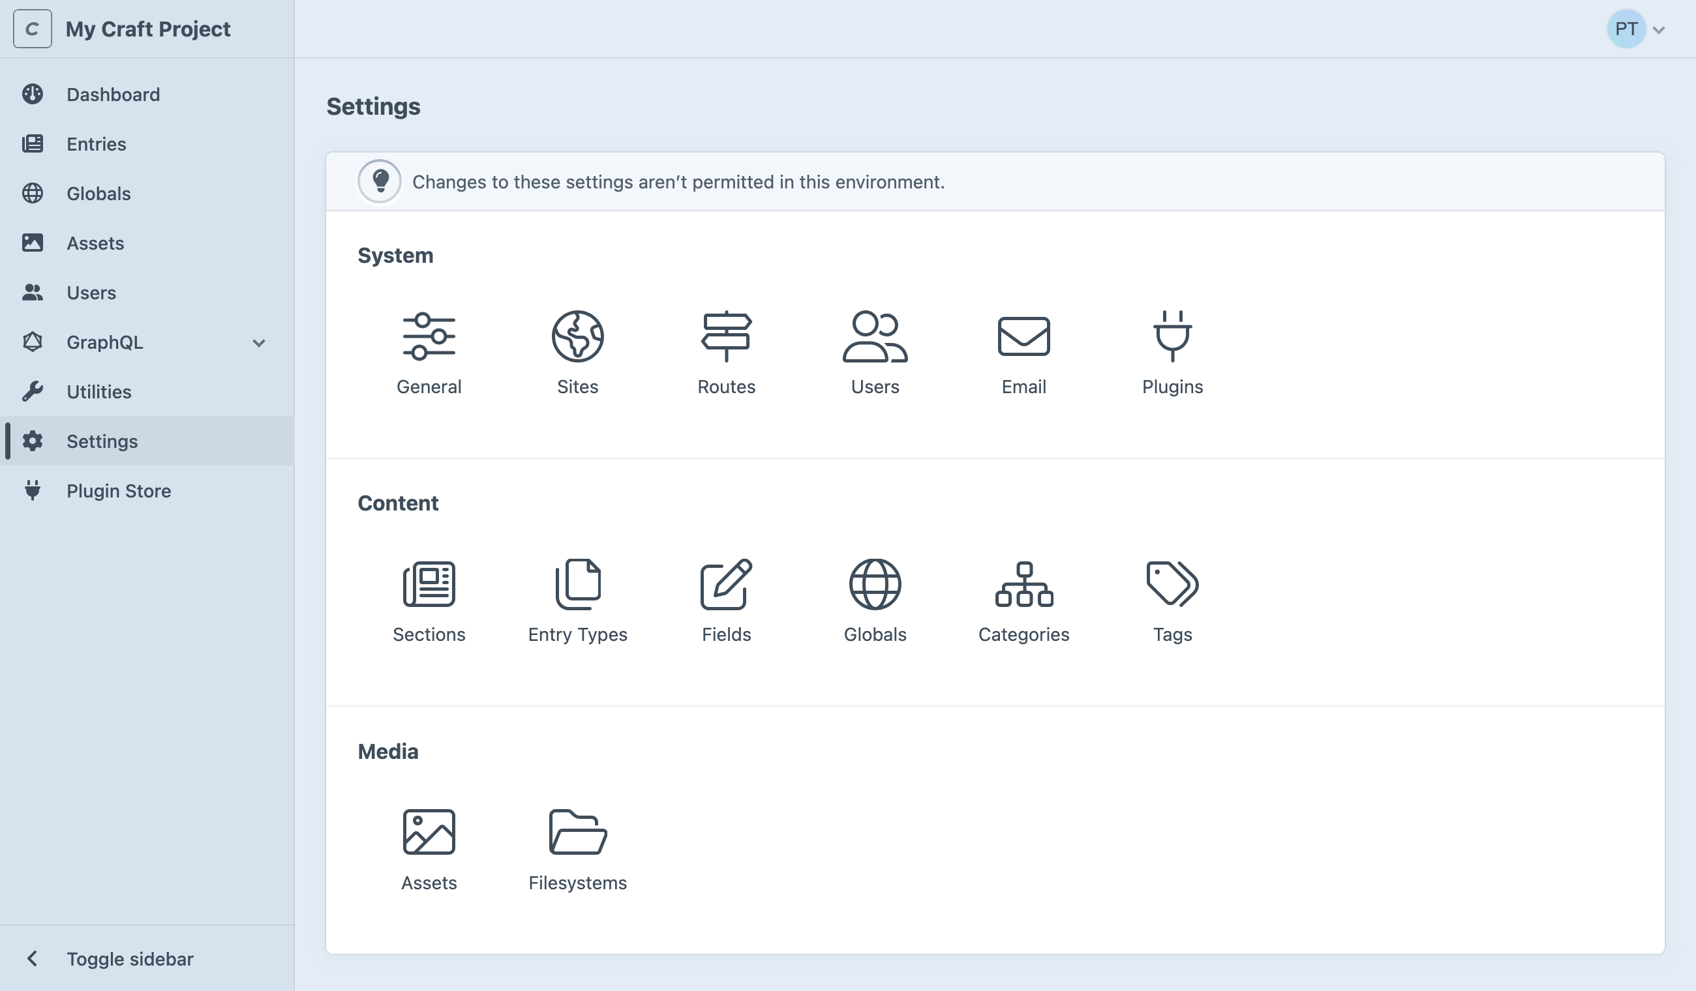Click the Fields pencil icon

[x=727, y=584]
